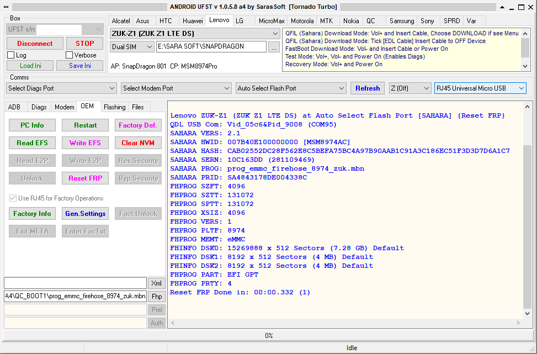Screen dimensions: 537x354
Task: Open the Motorola brand tab
Action: pos(302,21)
